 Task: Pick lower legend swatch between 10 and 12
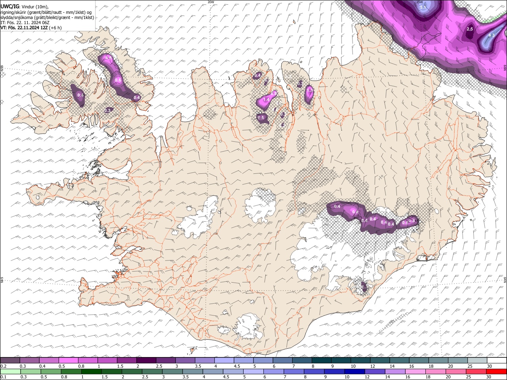coord(355,371)
